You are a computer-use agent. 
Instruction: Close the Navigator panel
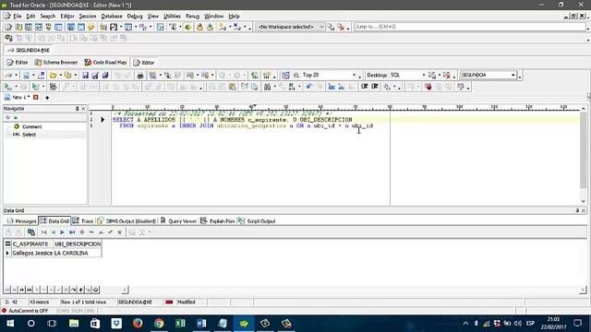83,109
